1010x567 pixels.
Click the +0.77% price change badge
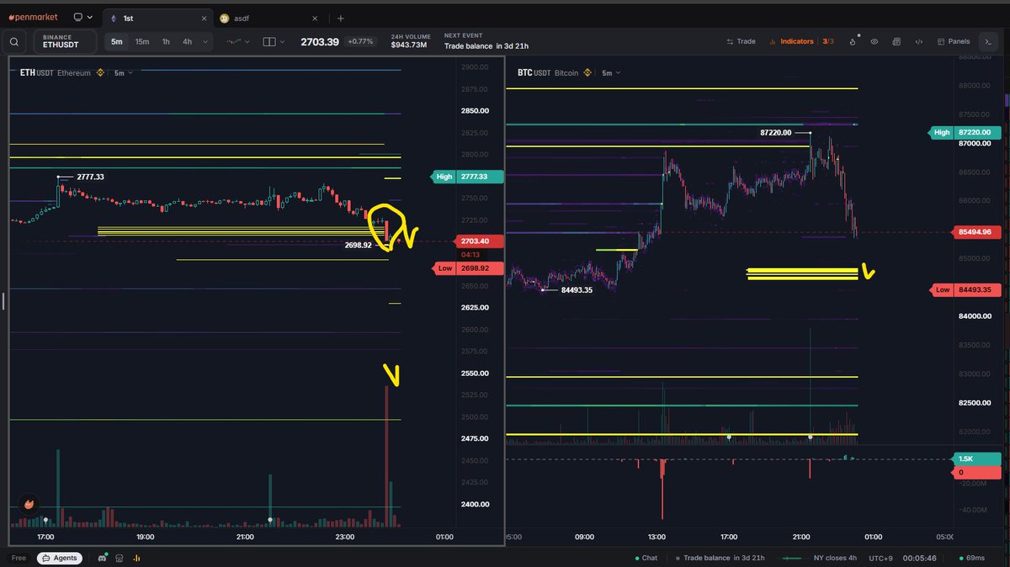pos(362,41)
